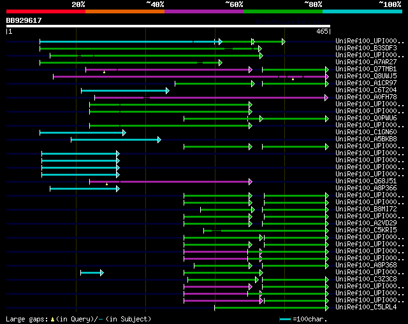This screenshot has height=324, width=408.
Task: Open the UniRef100_C6T204 hit label
Action: pos(366,90)
